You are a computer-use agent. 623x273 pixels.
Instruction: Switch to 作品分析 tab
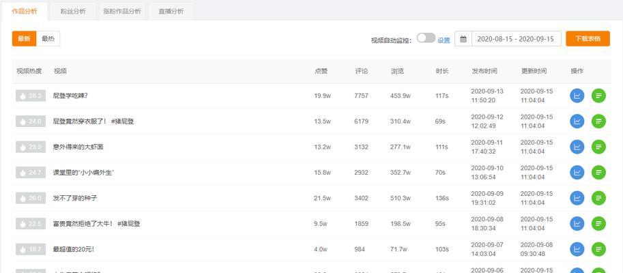pyautogui.click(x=25, y=11)
